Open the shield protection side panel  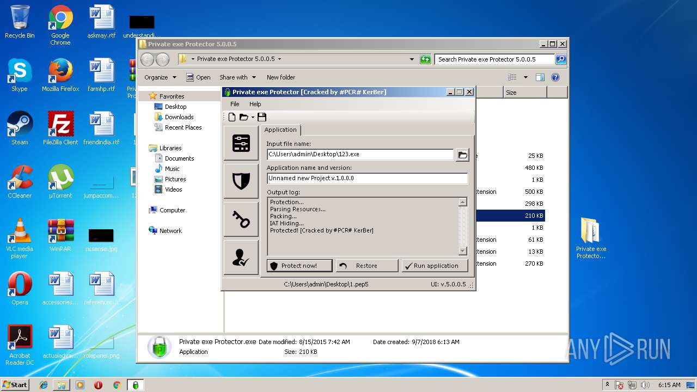(x=241, y=181)
